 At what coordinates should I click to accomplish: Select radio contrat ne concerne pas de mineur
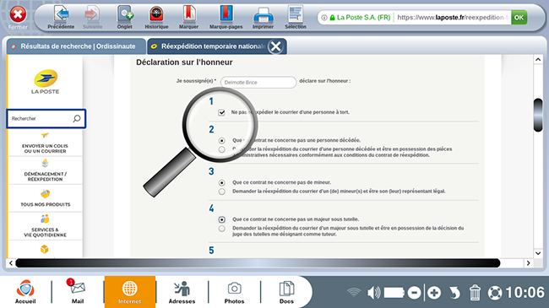(x=221, y=183)
